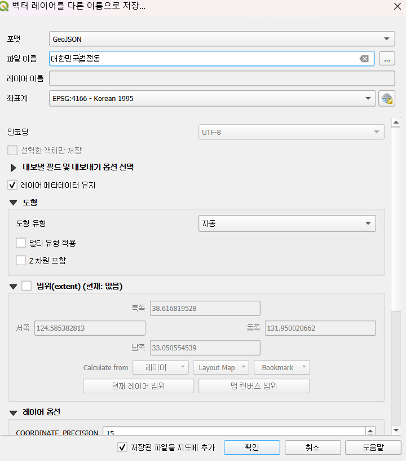
Task: Focus the 파일 이름 input field
Action: coord(211,59)
